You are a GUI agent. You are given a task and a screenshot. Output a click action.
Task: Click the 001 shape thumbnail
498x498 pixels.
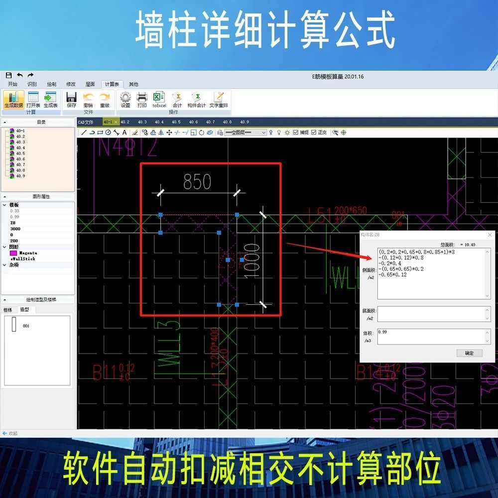pos(14,324)
